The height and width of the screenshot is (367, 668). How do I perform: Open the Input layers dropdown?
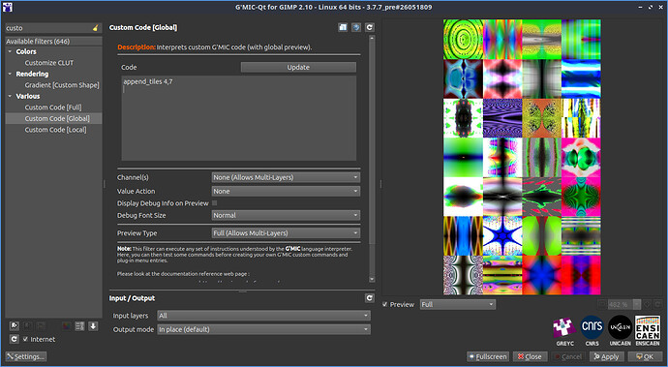click(263, 316)
